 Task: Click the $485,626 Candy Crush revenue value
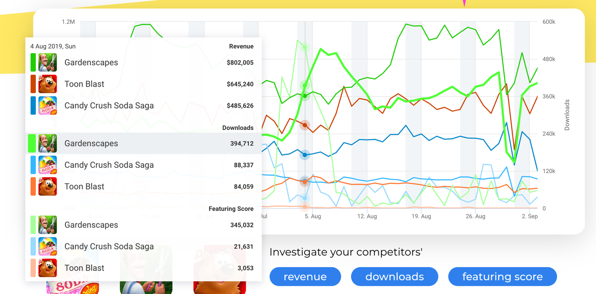click(240, 106)
